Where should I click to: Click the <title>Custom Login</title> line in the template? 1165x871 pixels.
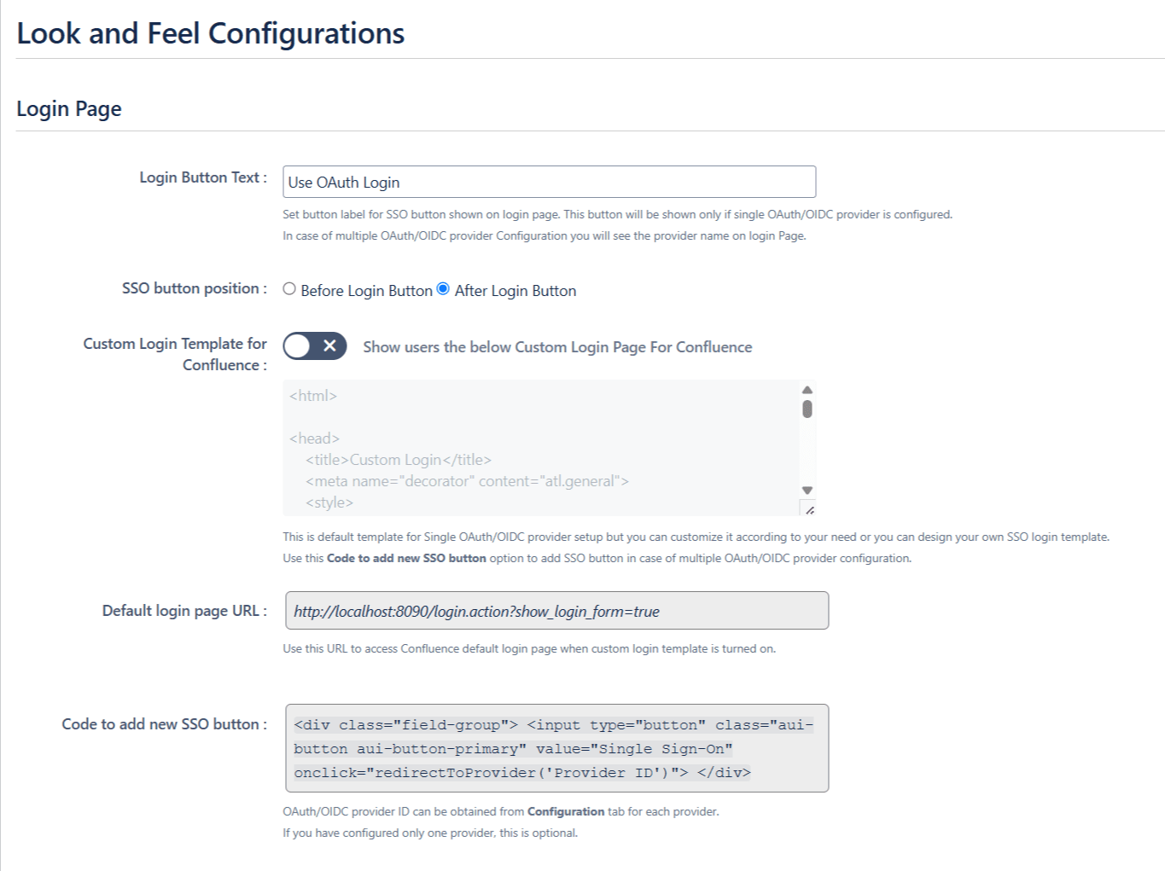[x=398, y=460]
